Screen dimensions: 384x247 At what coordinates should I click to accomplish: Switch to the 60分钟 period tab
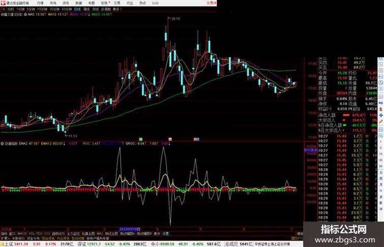coord(66,9)
